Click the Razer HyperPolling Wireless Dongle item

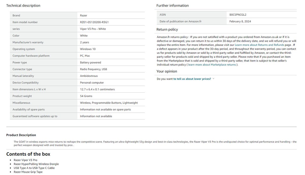pos(36,164)
